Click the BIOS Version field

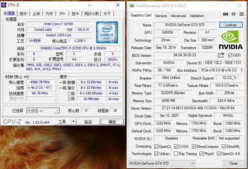185,55
